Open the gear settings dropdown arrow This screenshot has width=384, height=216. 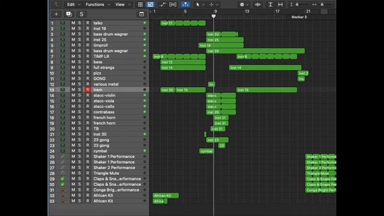[247, 5]
